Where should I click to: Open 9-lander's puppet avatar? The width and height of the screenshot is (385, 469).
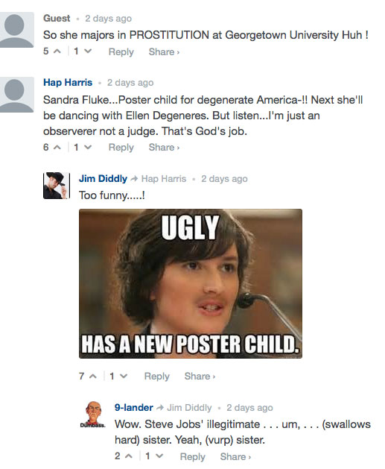click(x=93, y=415)
